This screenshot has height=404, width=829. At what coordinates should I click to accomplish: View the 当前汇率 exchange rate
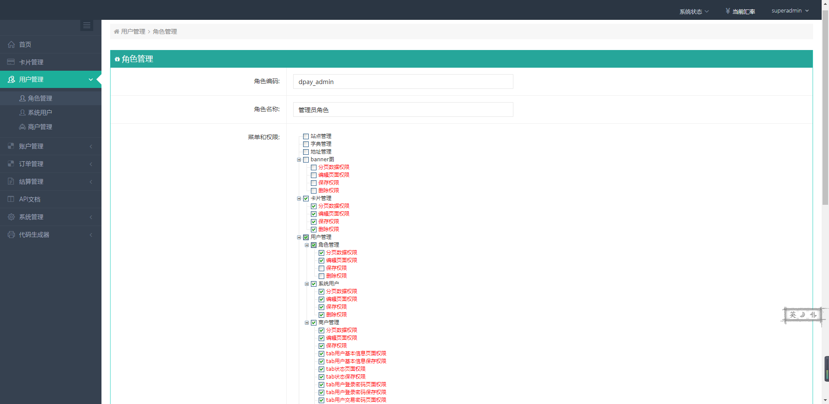pyautogui.click(x=744, y=12)
